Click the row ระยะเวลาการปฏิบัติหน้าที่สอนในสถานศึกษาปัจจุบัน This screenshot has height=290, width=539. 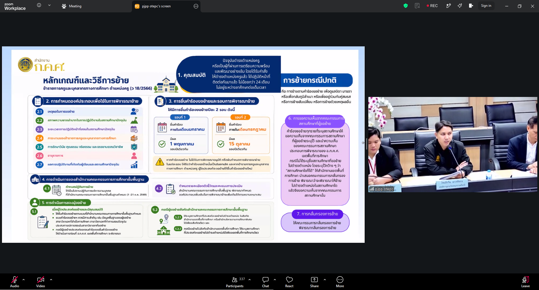tap(88, 129)
